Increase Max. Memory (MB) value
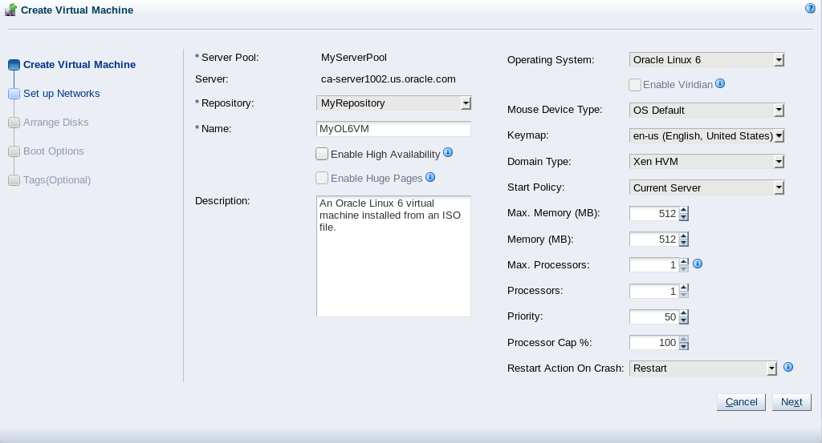The width and height of the screenshot is (822, 443). point(684,210)
